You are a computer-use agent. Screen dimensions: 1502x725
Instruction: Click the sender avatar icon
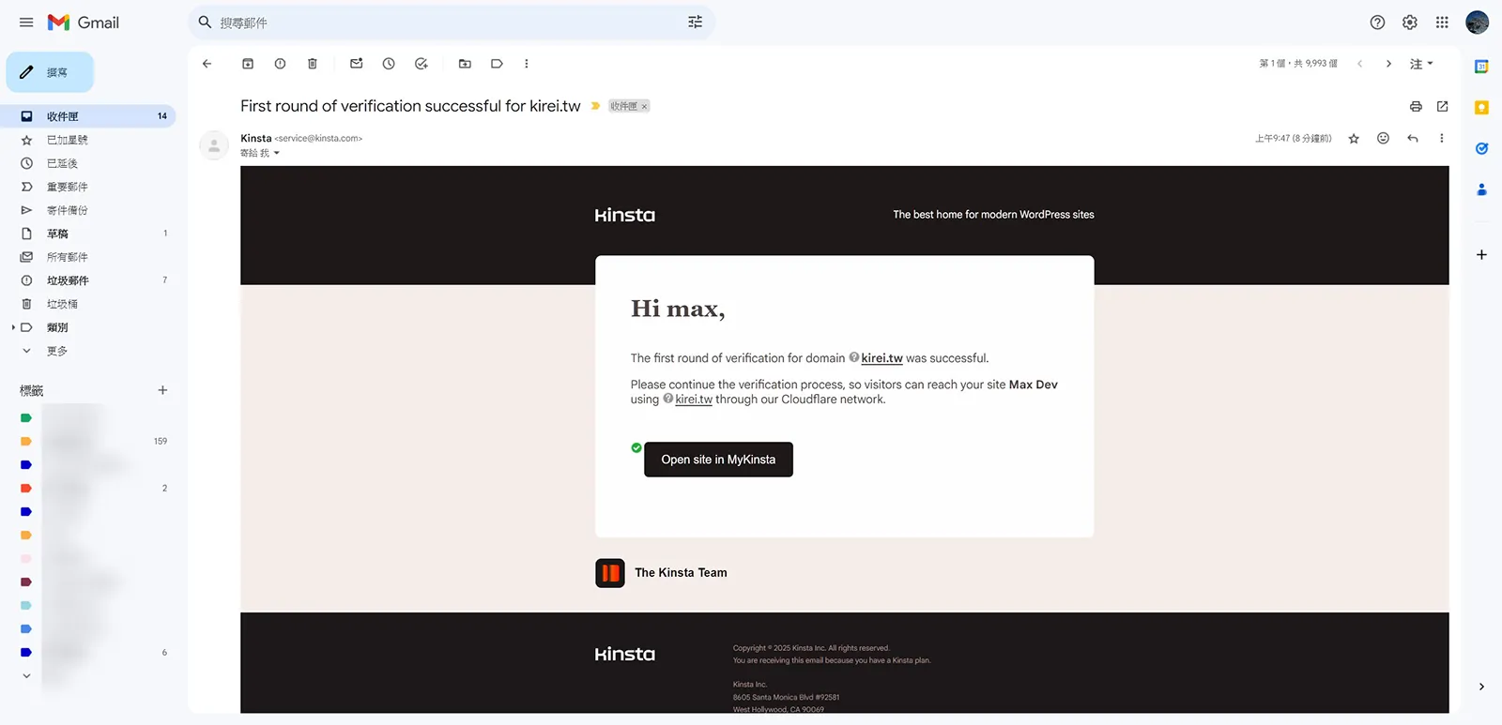[x=214, y=145]
